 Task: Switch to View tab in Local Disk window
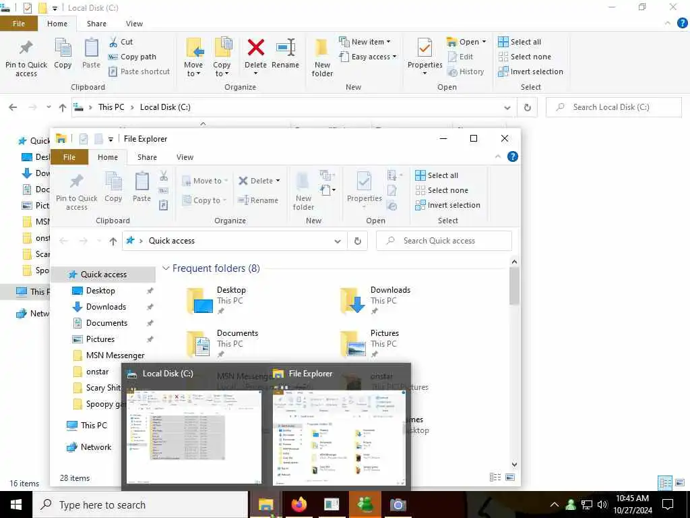click(134, 24)
